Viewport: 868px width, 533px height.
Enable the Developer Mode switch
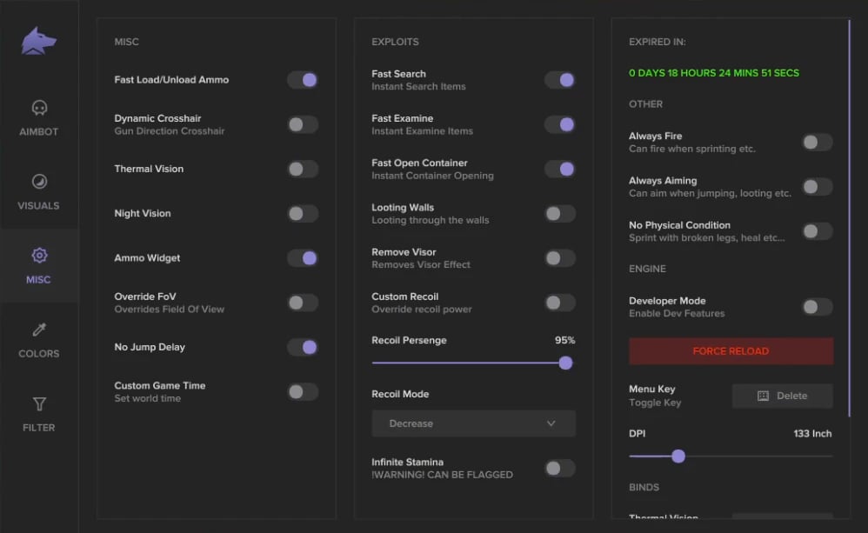point(818,306)
